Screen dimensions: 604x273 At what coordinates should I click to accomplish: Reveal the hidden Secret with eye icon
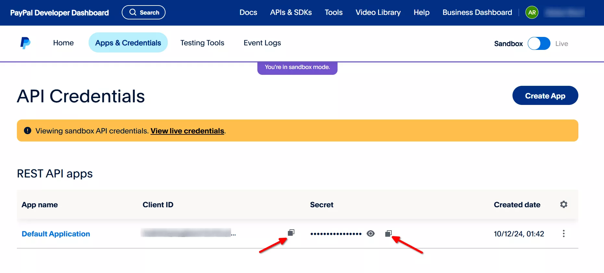pyautogui.click(x=371, y=233)
